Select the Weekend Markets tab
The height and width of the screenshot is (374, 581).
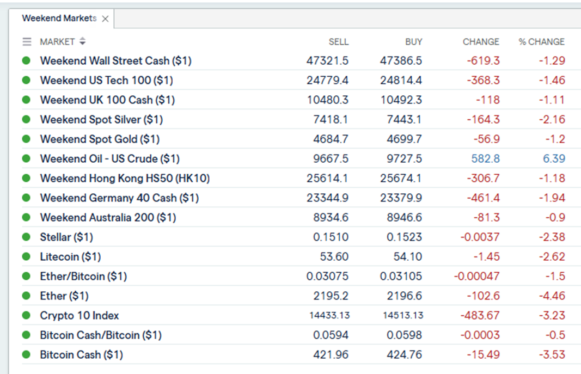(x=59, y=19)
